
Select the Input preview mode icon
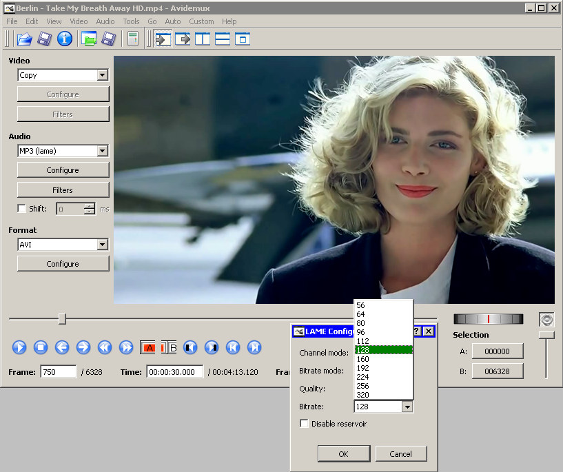coord(163,39)
